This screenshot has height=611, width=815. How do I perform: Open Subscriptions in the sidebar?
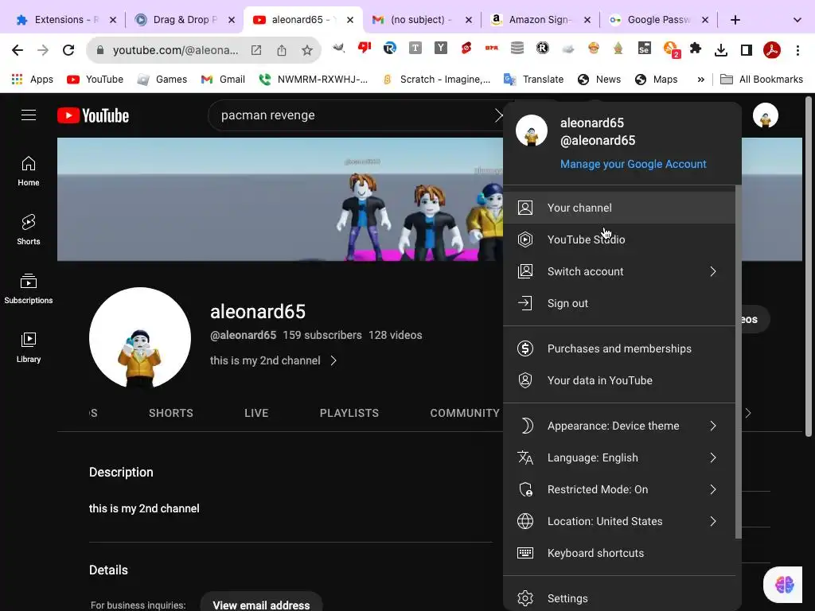(x=29, y=289)
